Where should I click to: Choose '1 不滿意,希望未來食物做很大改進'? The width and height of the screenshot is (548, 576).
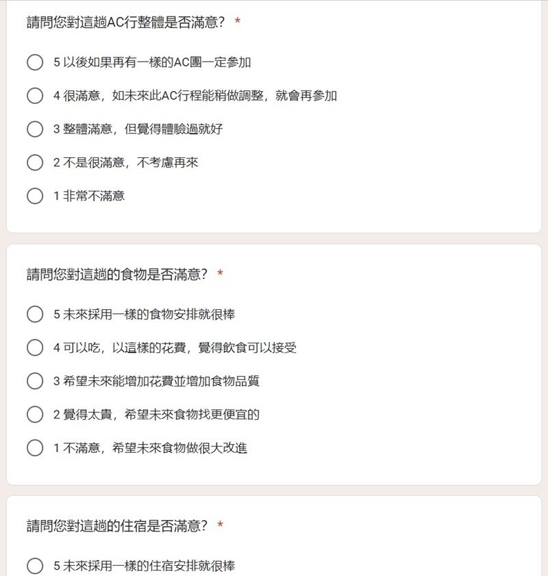[35, 448]
